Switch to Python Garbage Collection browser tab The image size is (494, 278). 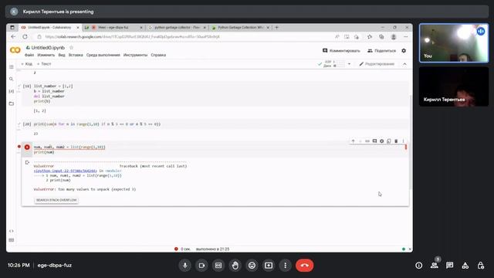[x=240, y=28]
